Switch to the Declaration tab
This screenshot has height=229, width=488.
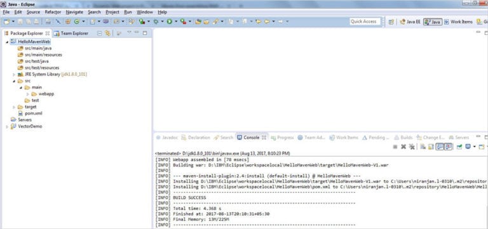196,138
